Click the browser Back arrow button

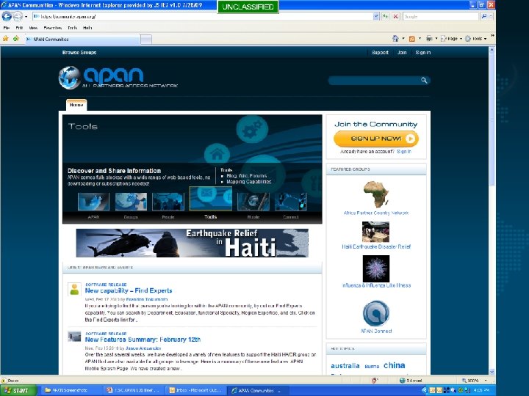[x=7, y=16]
